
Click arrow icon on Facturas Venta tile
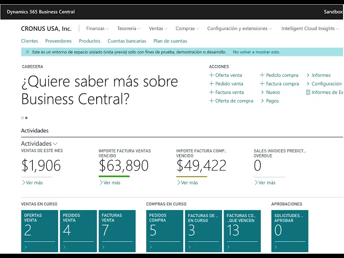[x=103, y=247]
